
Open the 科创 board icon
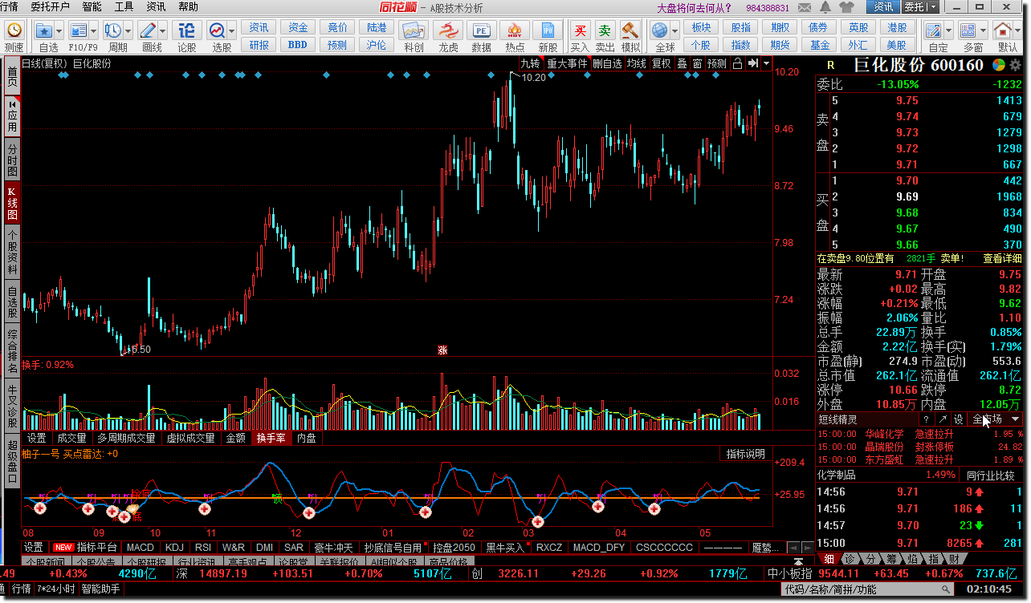(x=414, y=30)
